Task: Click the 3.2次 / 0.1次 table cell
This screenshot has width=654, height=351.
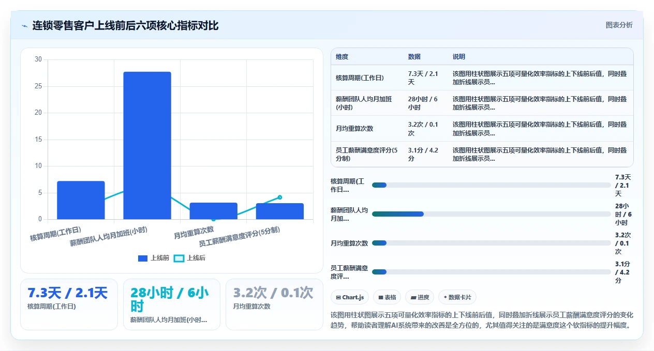Action: (x=425, y=129)
